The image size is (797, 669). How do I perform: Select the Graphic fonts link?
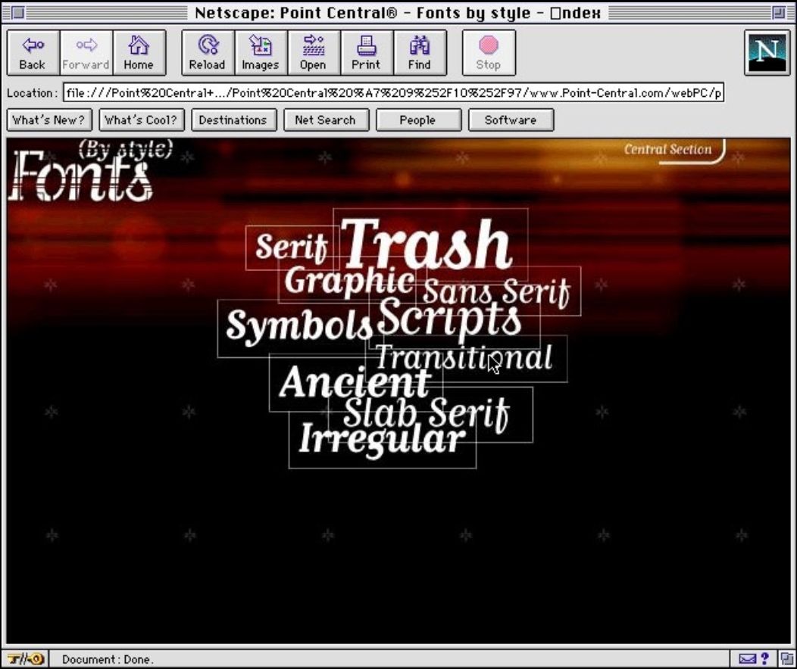coord(350,280)
